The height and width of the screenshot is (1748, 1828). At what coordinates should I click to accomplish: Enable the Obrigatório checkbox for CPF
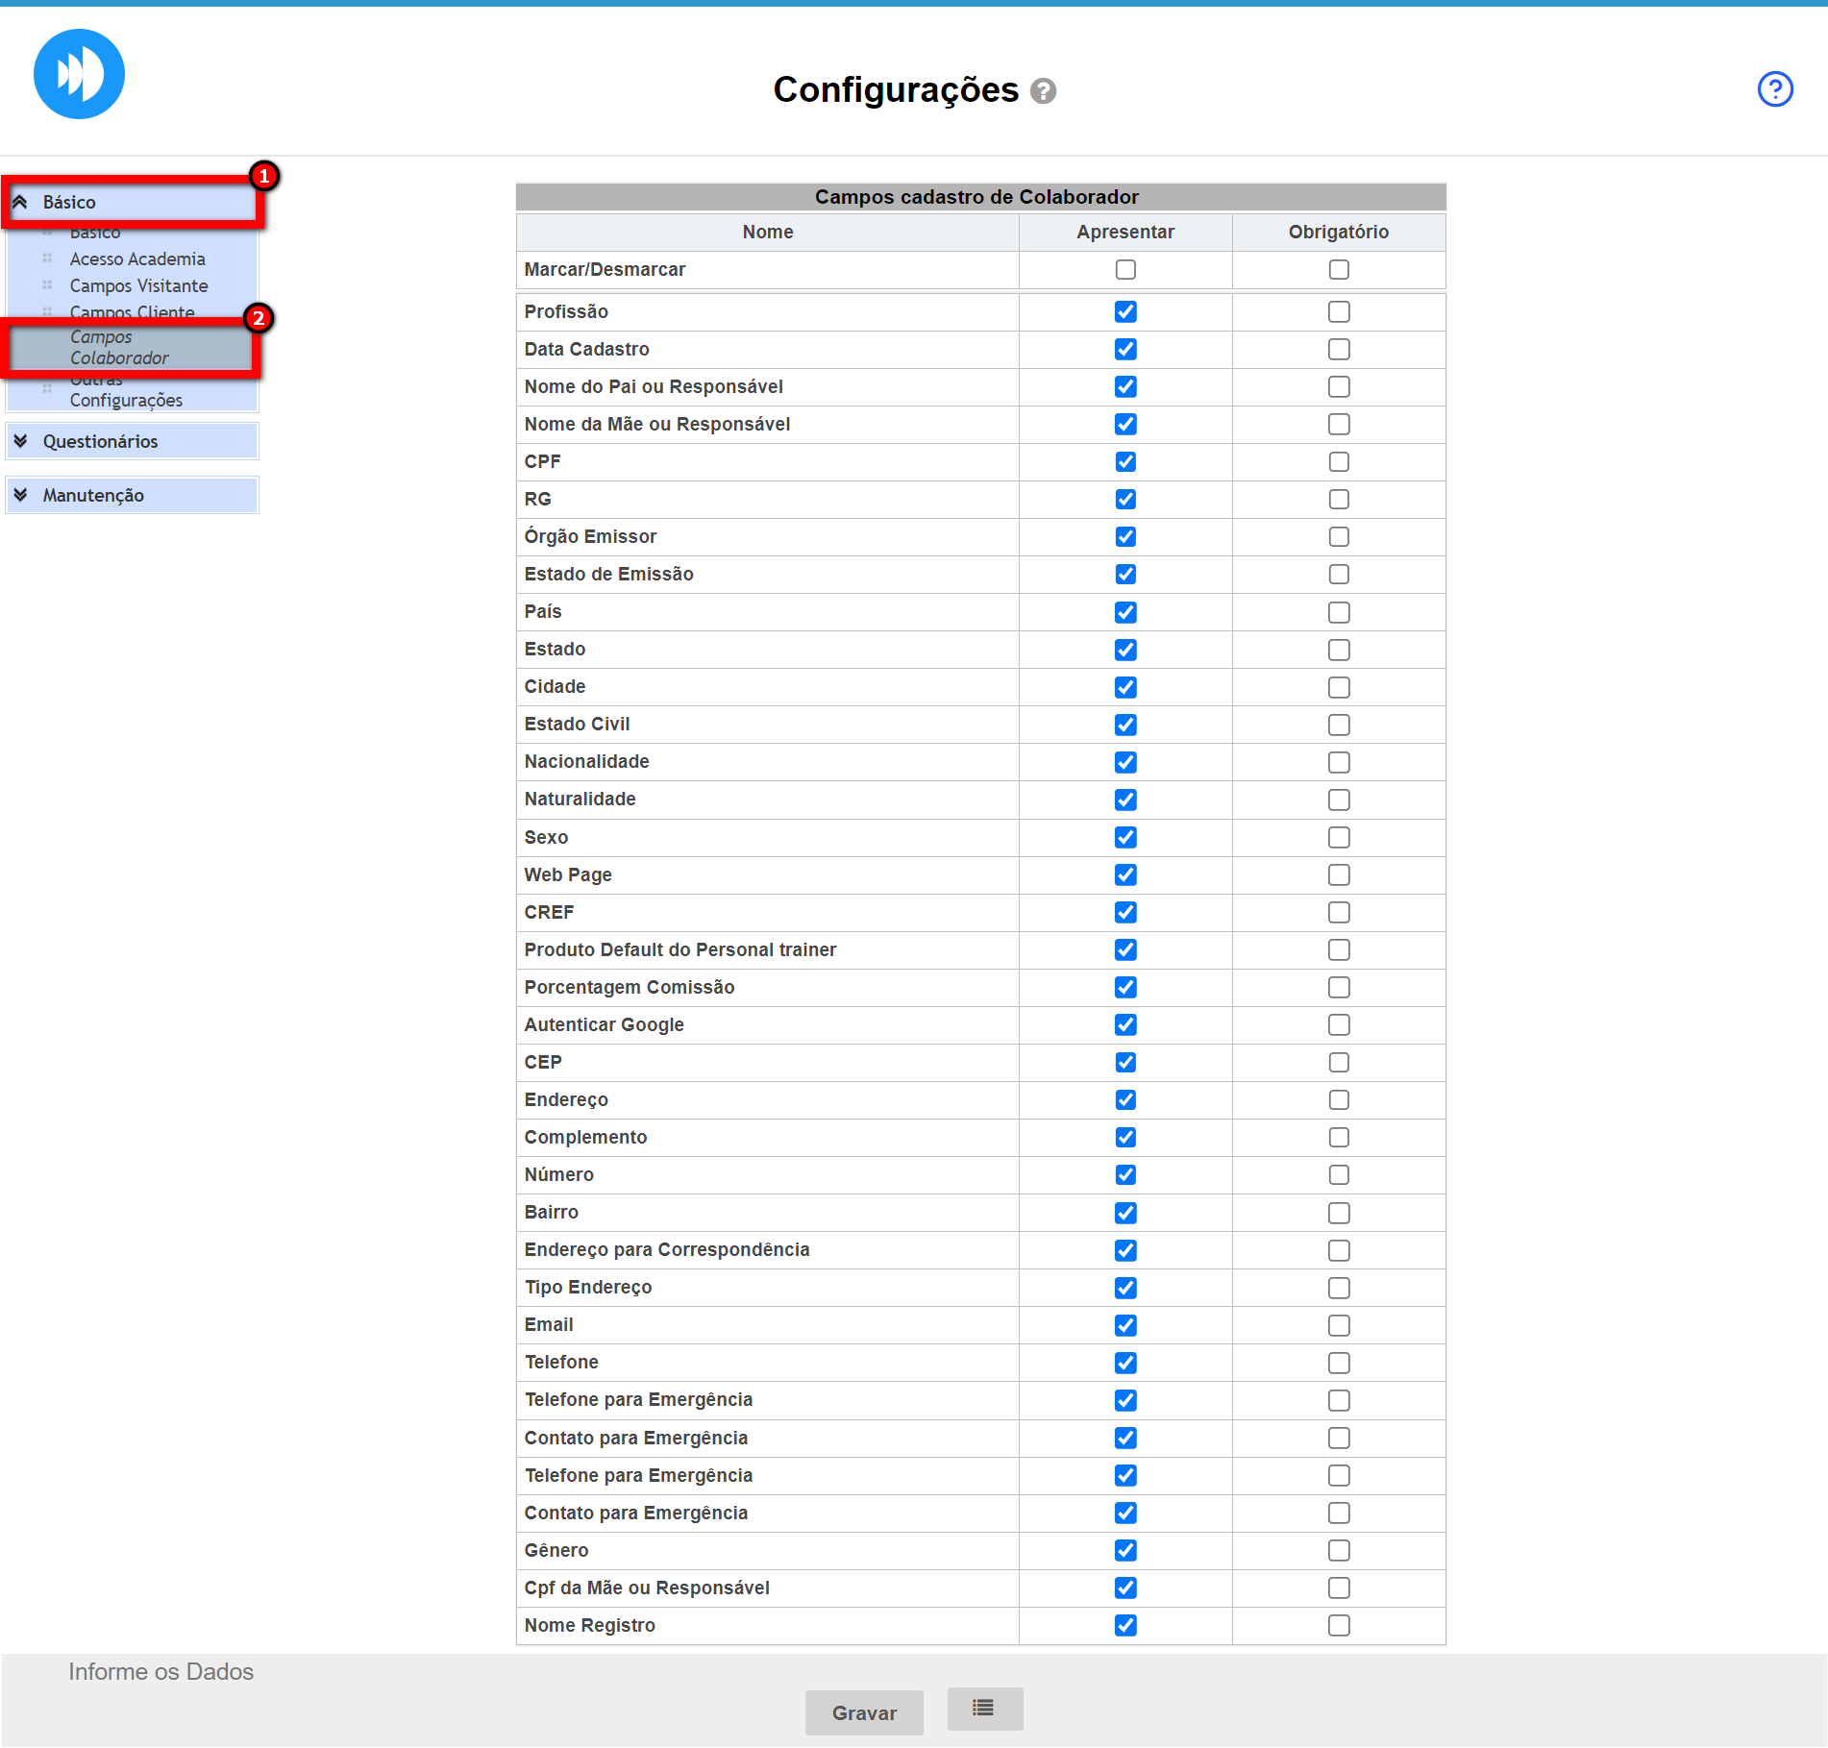click(1338, 461)
